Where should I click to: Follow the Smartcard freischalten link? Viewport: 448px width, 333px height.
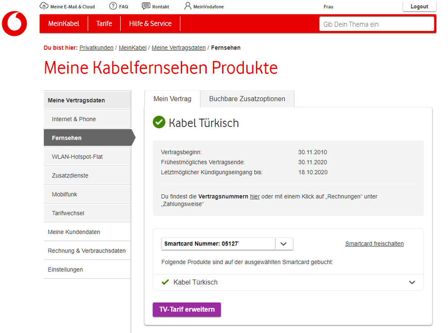point(374,244)
